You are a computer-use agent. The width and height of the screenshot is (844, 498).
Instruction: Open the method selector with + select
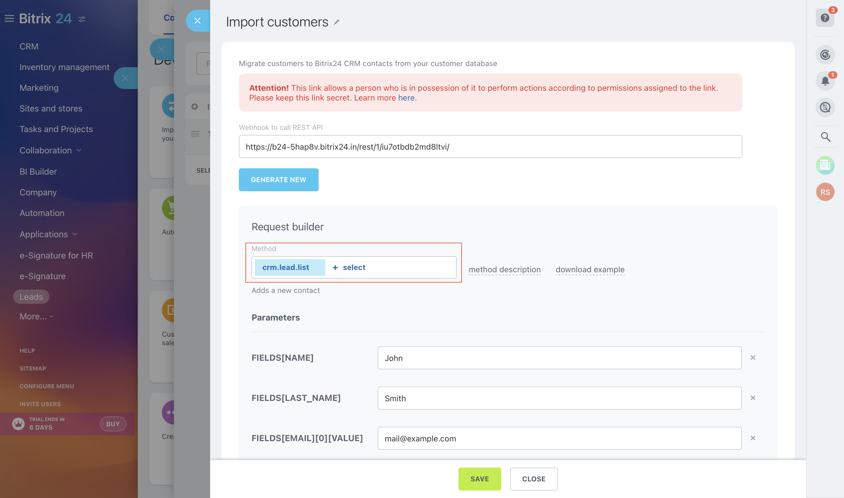[x=349, y=267]
